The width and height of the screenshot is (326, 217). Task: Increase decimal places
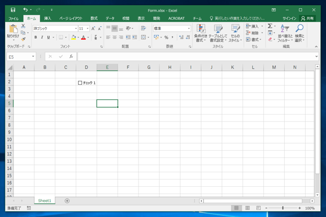pos(181,37)
